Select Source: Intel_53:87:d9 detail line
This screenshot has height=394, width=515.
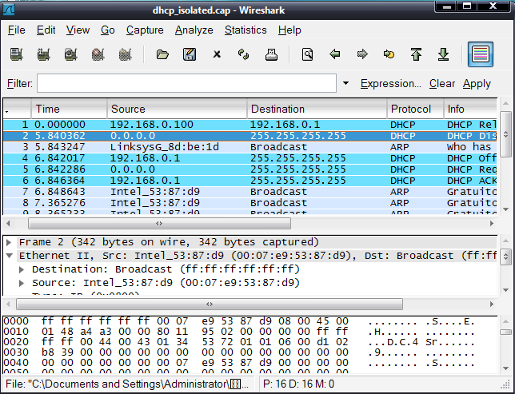click(166, 283)
